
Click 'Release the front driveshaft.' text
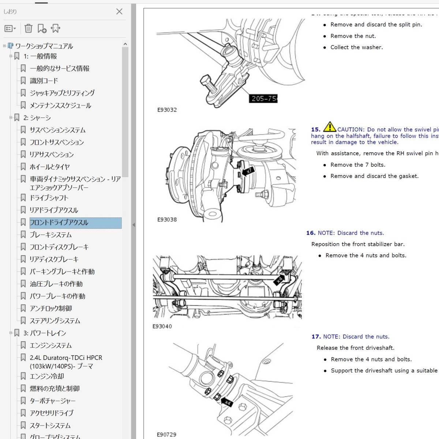[356, 348]
